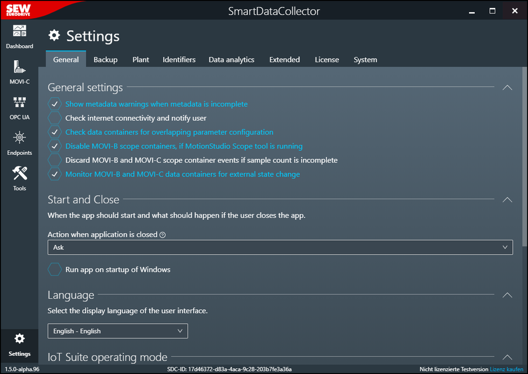Enable Check internet connectivity checkbox
Screen dimensions: 528x374
[54, 118]
